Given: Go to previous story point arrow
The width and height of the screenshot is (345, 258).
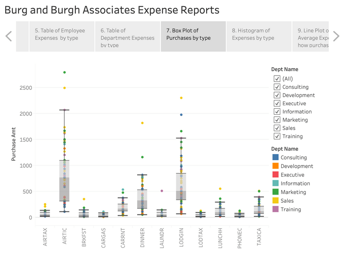Looking at the screenshot, I should [9, 36].
